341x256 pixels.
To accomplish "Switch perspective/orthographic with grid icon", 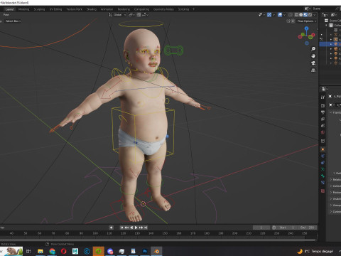I will [x=313, y=70].
